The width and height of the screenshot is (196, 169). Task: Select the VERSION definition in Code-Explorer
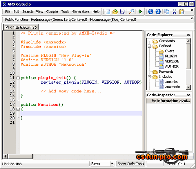click(x=172, y=61)
